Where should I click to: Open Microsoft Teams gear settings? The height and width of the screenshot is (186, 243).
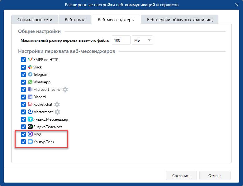point(65,90)
